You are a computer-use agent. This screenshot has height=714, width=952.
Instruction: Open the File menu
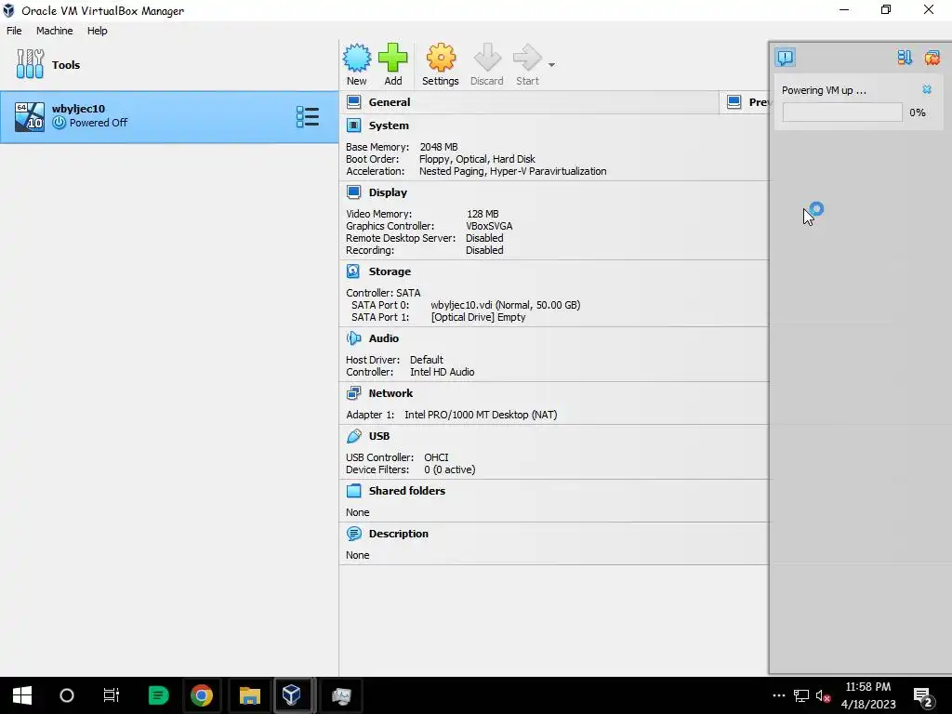click(14, 31)
